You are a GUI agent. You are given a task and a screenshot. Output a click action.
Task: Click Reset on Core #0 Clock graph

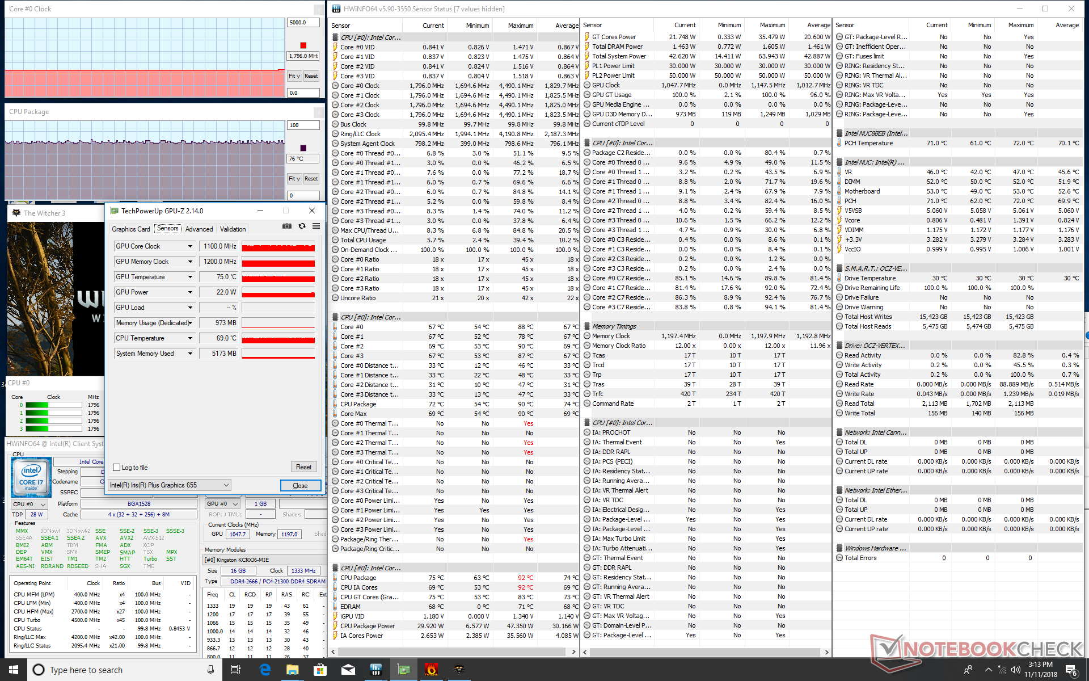tap(311, 76)
